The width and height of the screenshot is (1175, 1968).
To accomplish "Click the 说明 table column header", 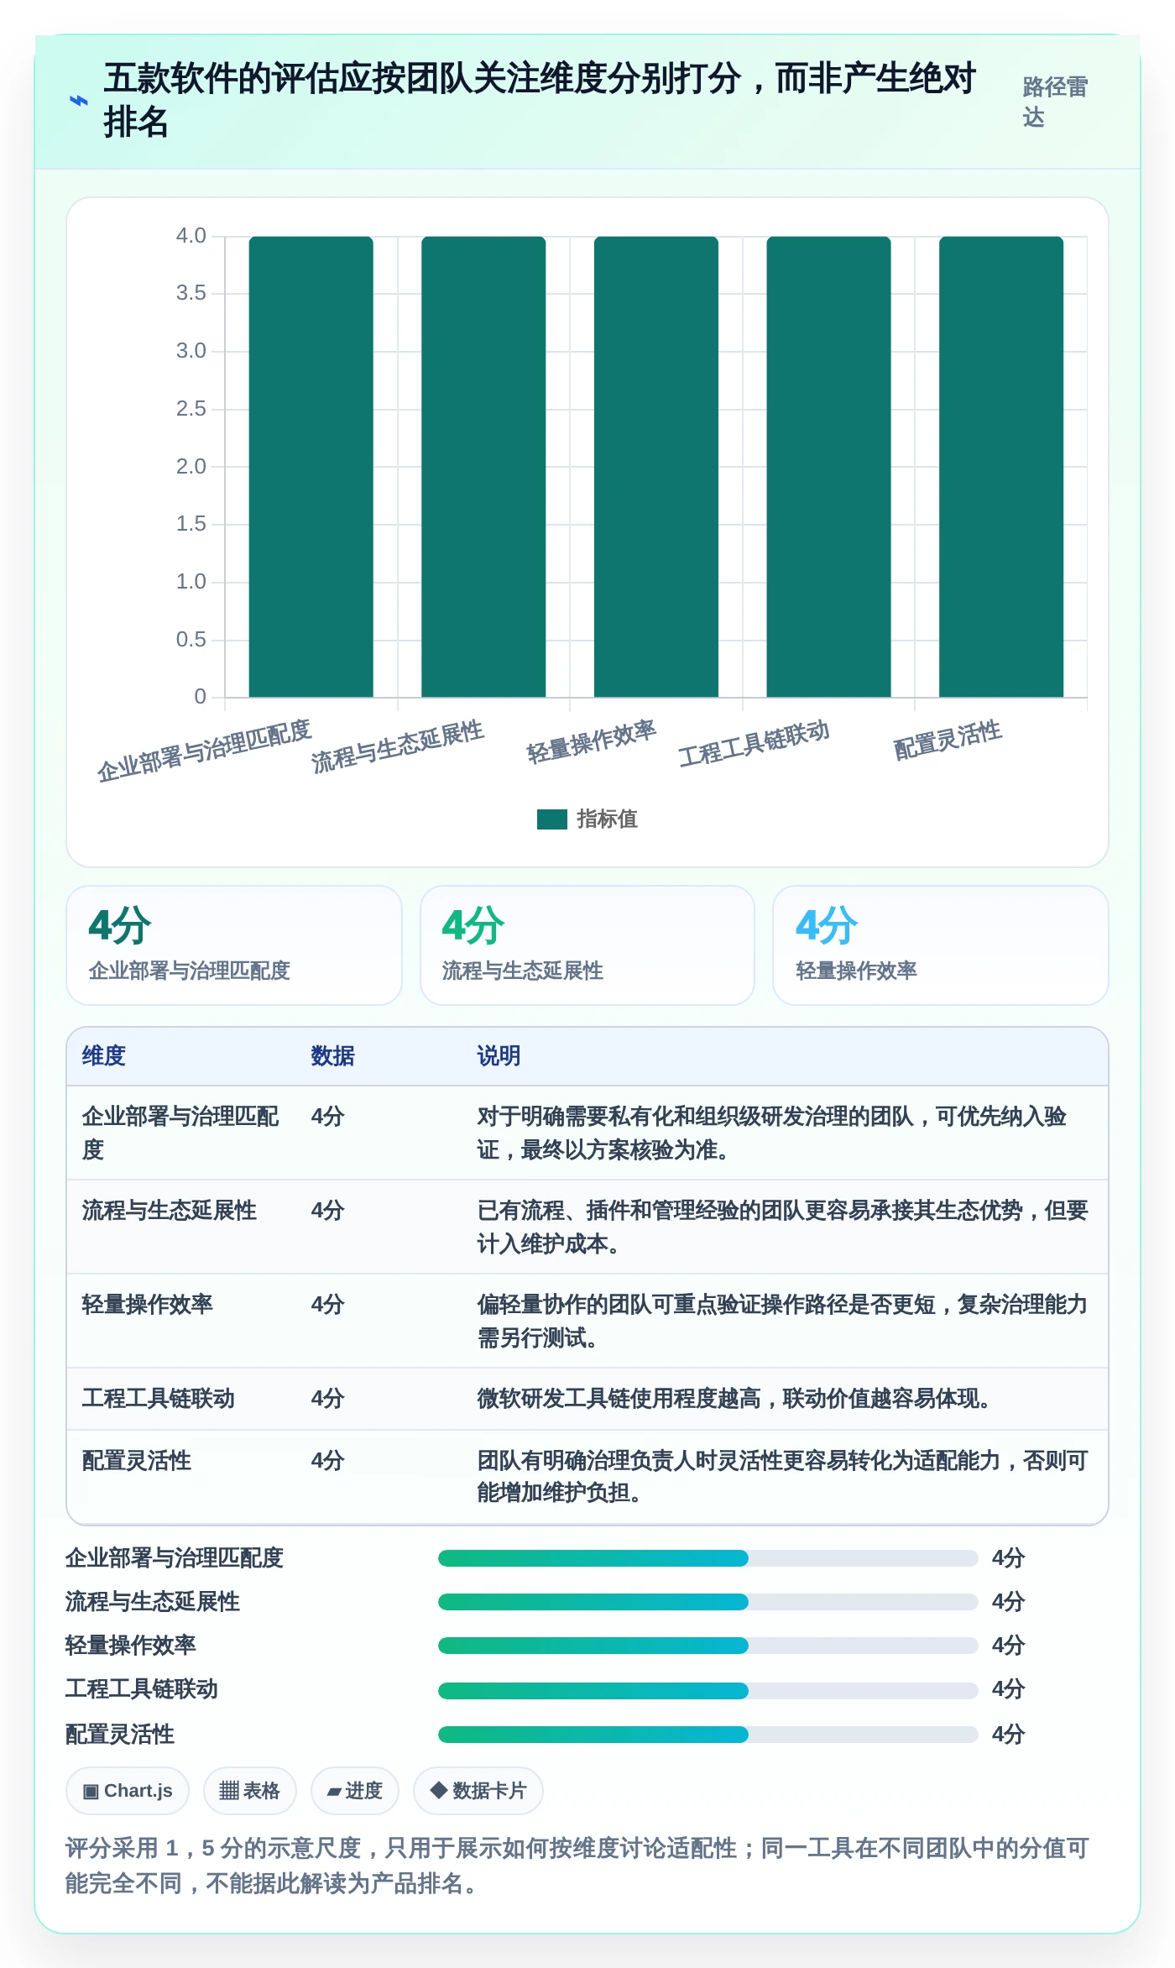I will pyautogui.click(x=499, y=1055).
